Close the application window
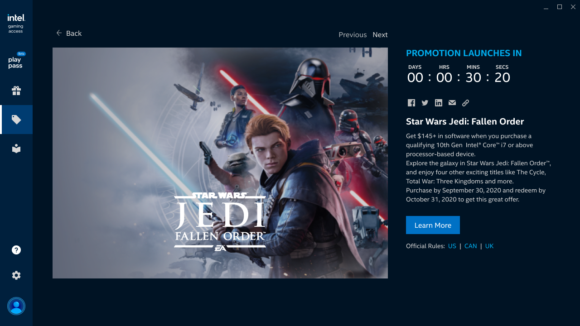Screen dimensions: 580x326 [573, 7]
